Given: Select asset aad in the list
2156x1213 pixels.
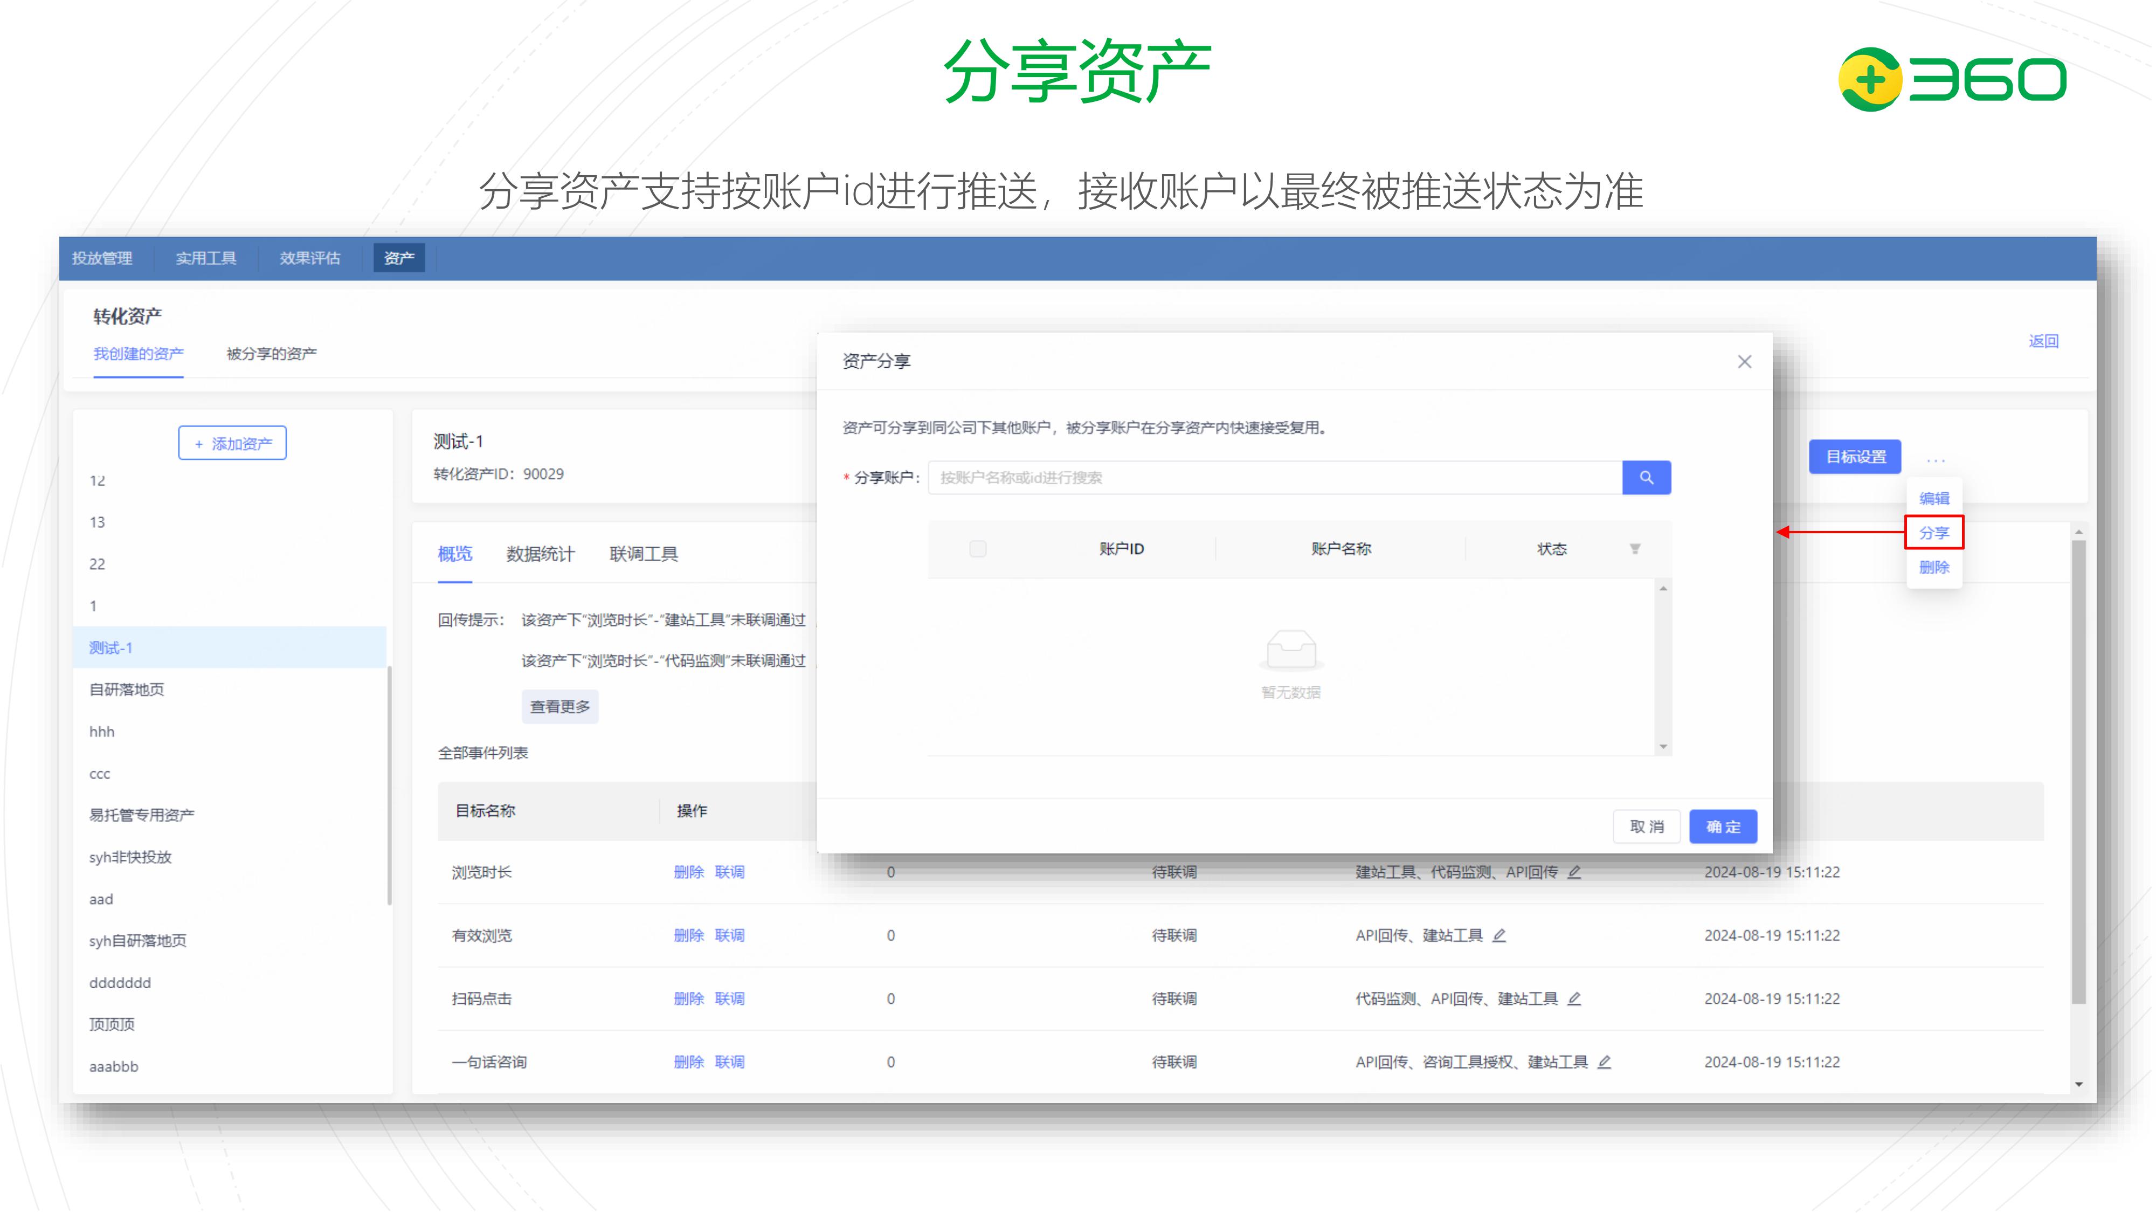Looking at the screenshot, I should tap(230, 899).
